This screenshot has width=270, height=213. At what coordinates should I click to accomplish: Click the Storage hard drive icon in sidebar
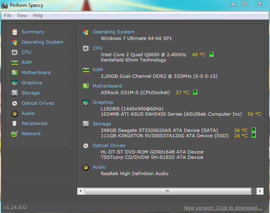pyautogui.click(x=15, y=93)
